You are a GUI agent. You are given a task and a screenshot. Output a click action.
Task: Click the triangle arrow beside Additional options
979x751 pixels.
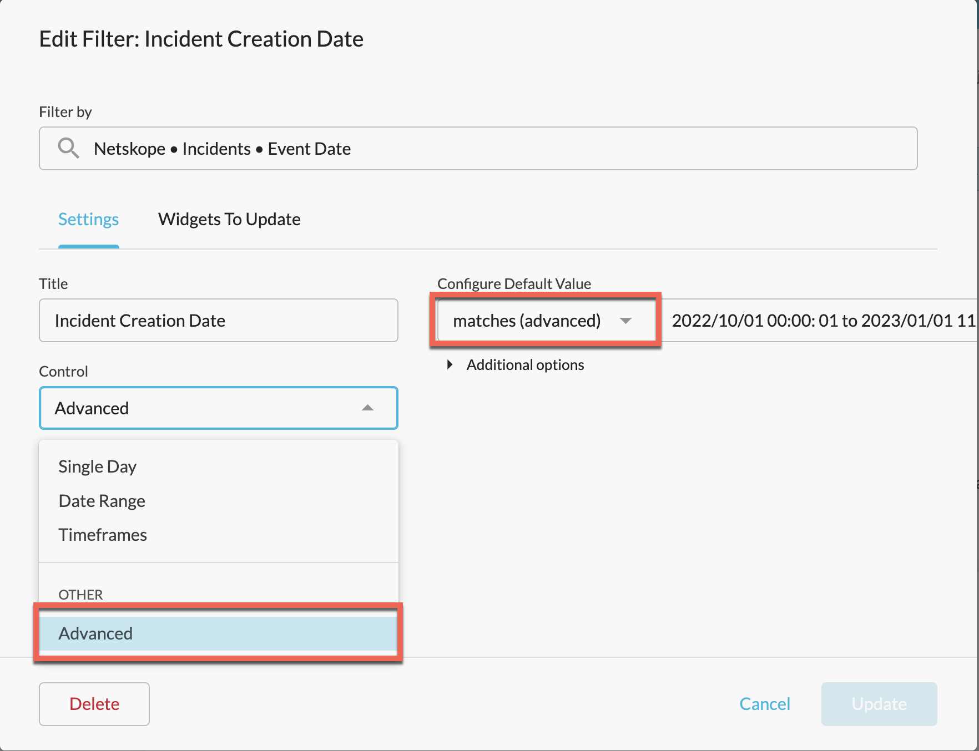coord(450,364)
